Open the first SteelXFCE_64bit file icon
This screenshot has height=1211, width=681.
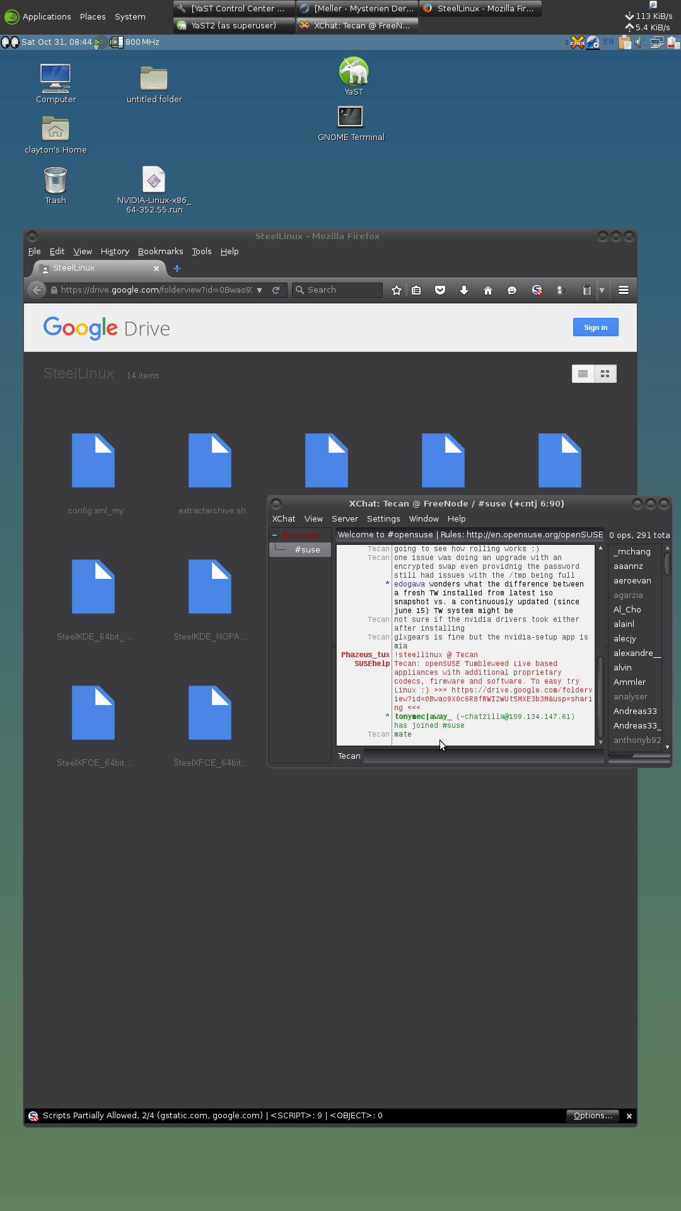click(93, 713)
